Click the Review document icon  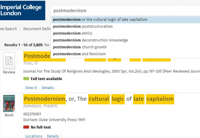point(9,61)
